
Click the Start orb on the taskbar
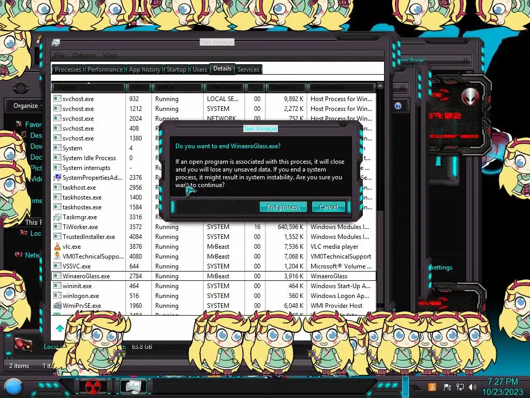[13, 387]
